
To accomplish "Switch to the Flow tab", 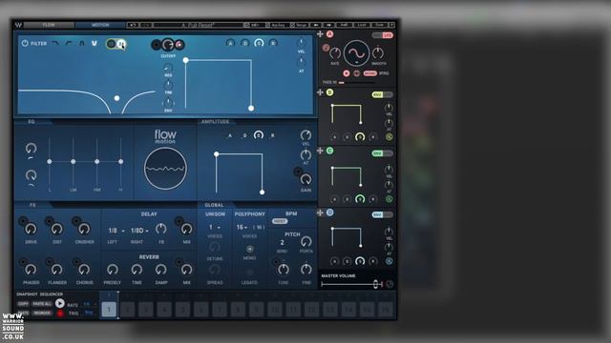I will [x=49, y=25].
